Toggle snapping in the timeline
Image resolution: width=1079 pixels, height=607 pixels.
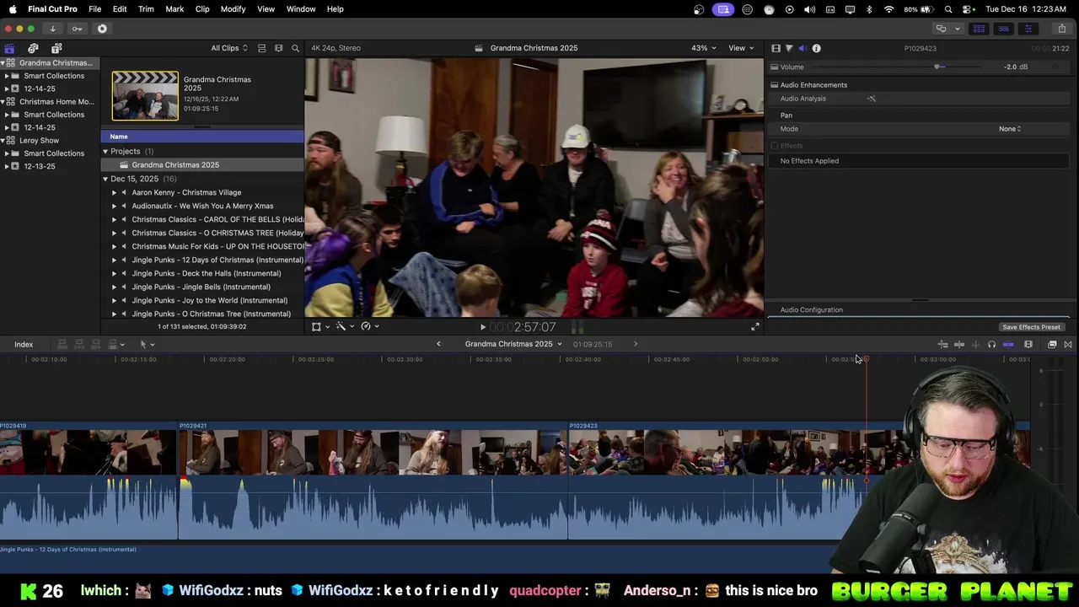tap(1008, 344)
